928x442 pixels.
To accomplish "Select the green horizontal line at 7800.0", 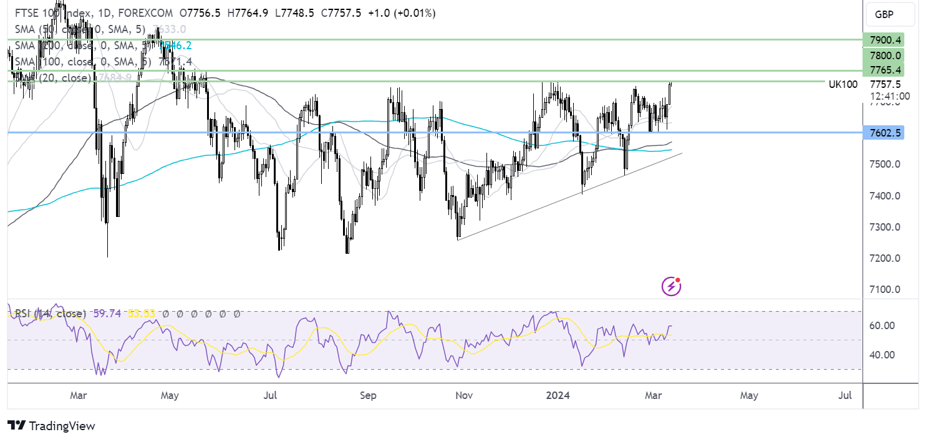I will point(435,70).
